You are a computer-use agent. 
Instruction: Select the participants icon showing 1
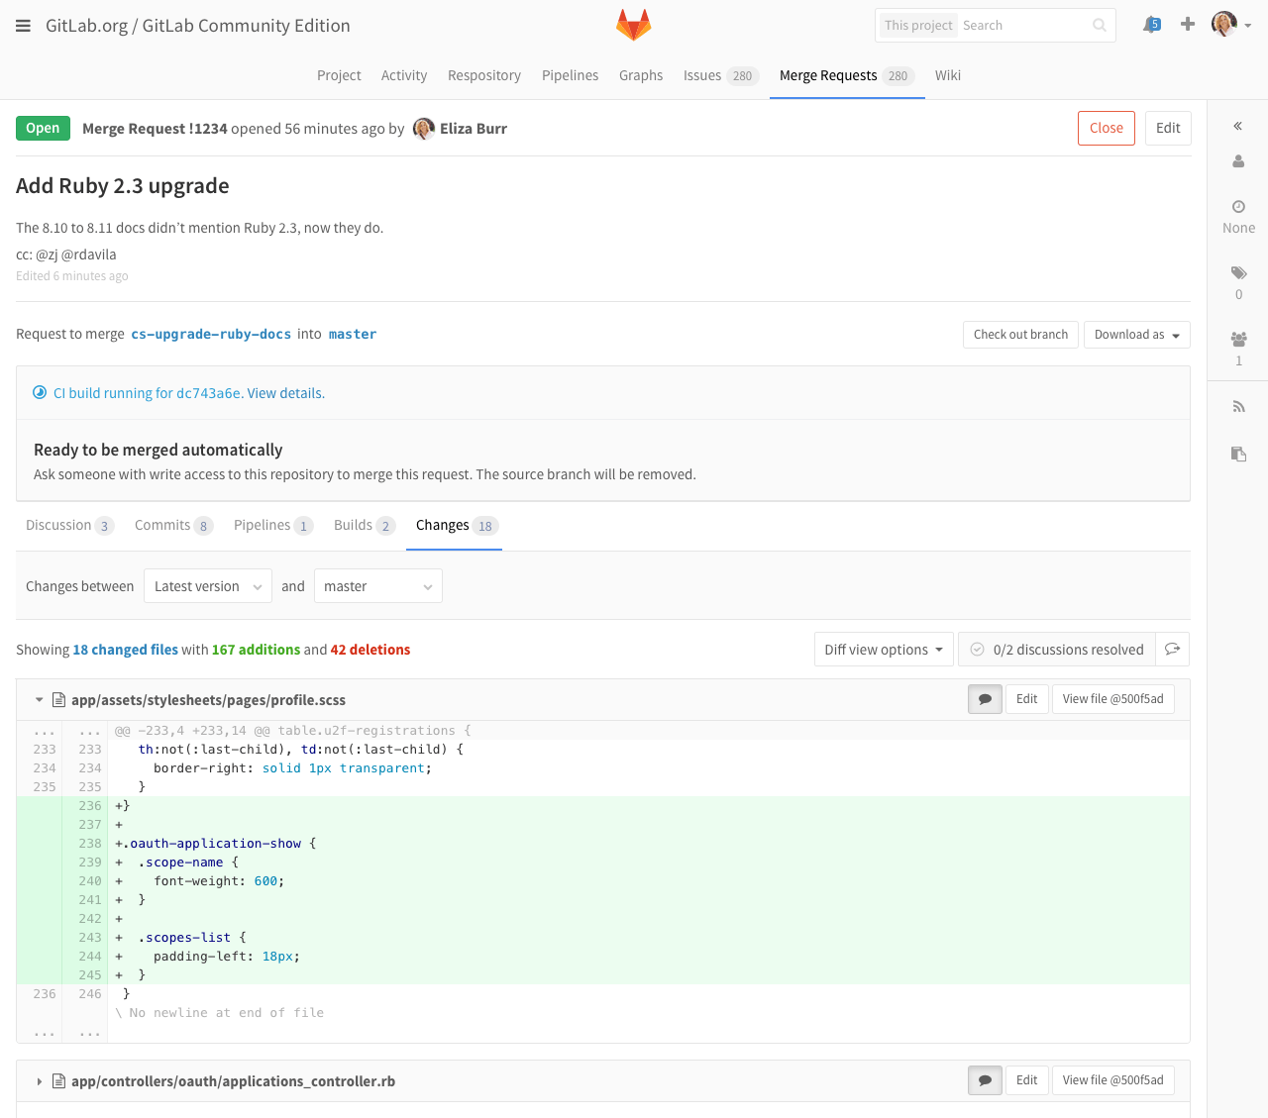[1237, 338]
